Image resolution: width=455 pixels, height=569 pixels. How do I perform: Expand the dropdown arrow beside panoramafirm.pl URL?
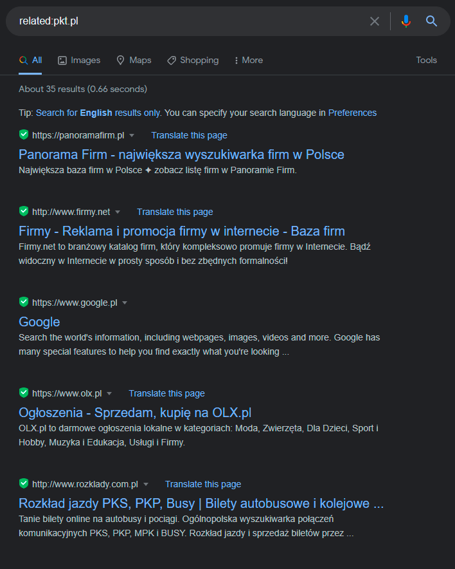132,135
